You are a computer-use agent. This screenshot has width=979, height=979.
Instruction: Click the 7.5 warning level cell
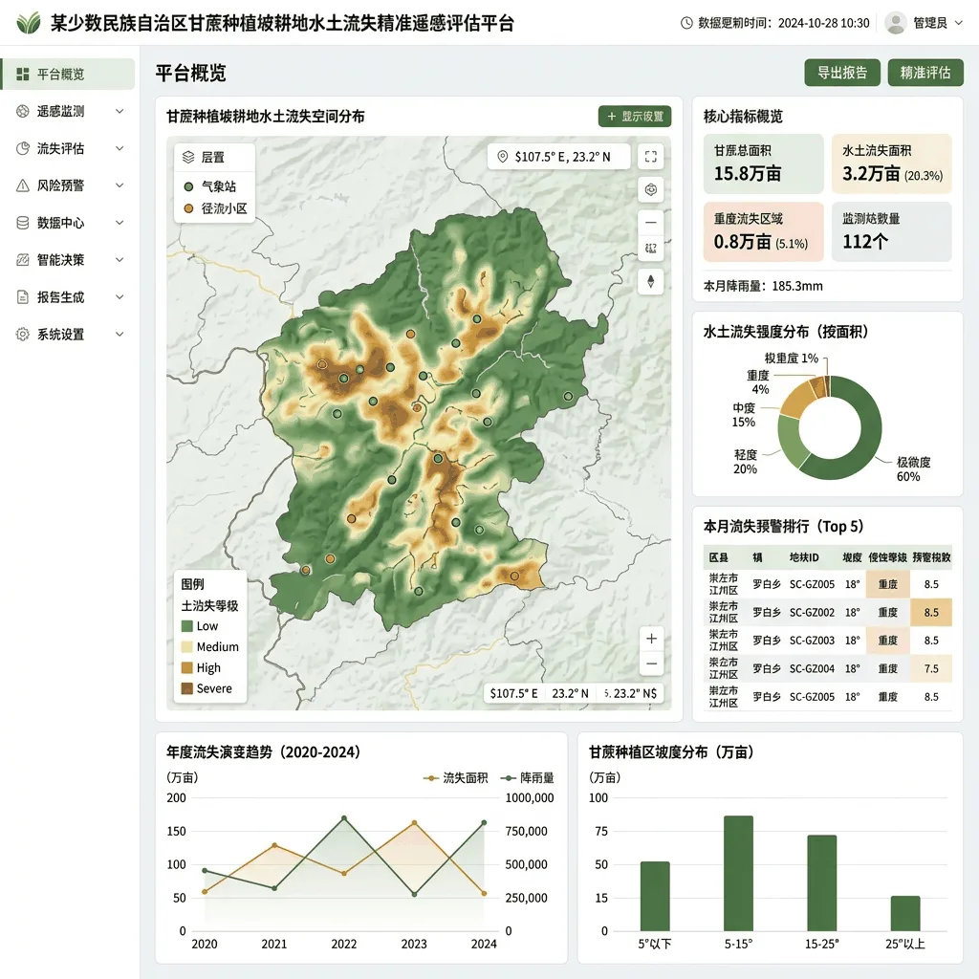click(x=931, y=668)
